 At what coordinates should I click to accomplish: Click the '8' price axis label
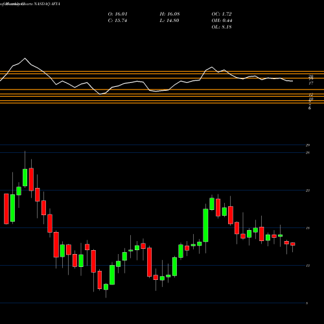[307, 303]
